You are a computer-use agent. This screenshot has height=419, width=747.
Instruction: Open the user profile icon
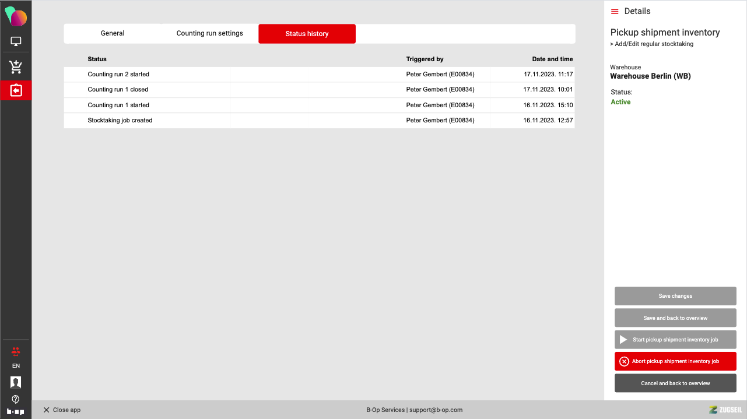[x=16, y=382]
